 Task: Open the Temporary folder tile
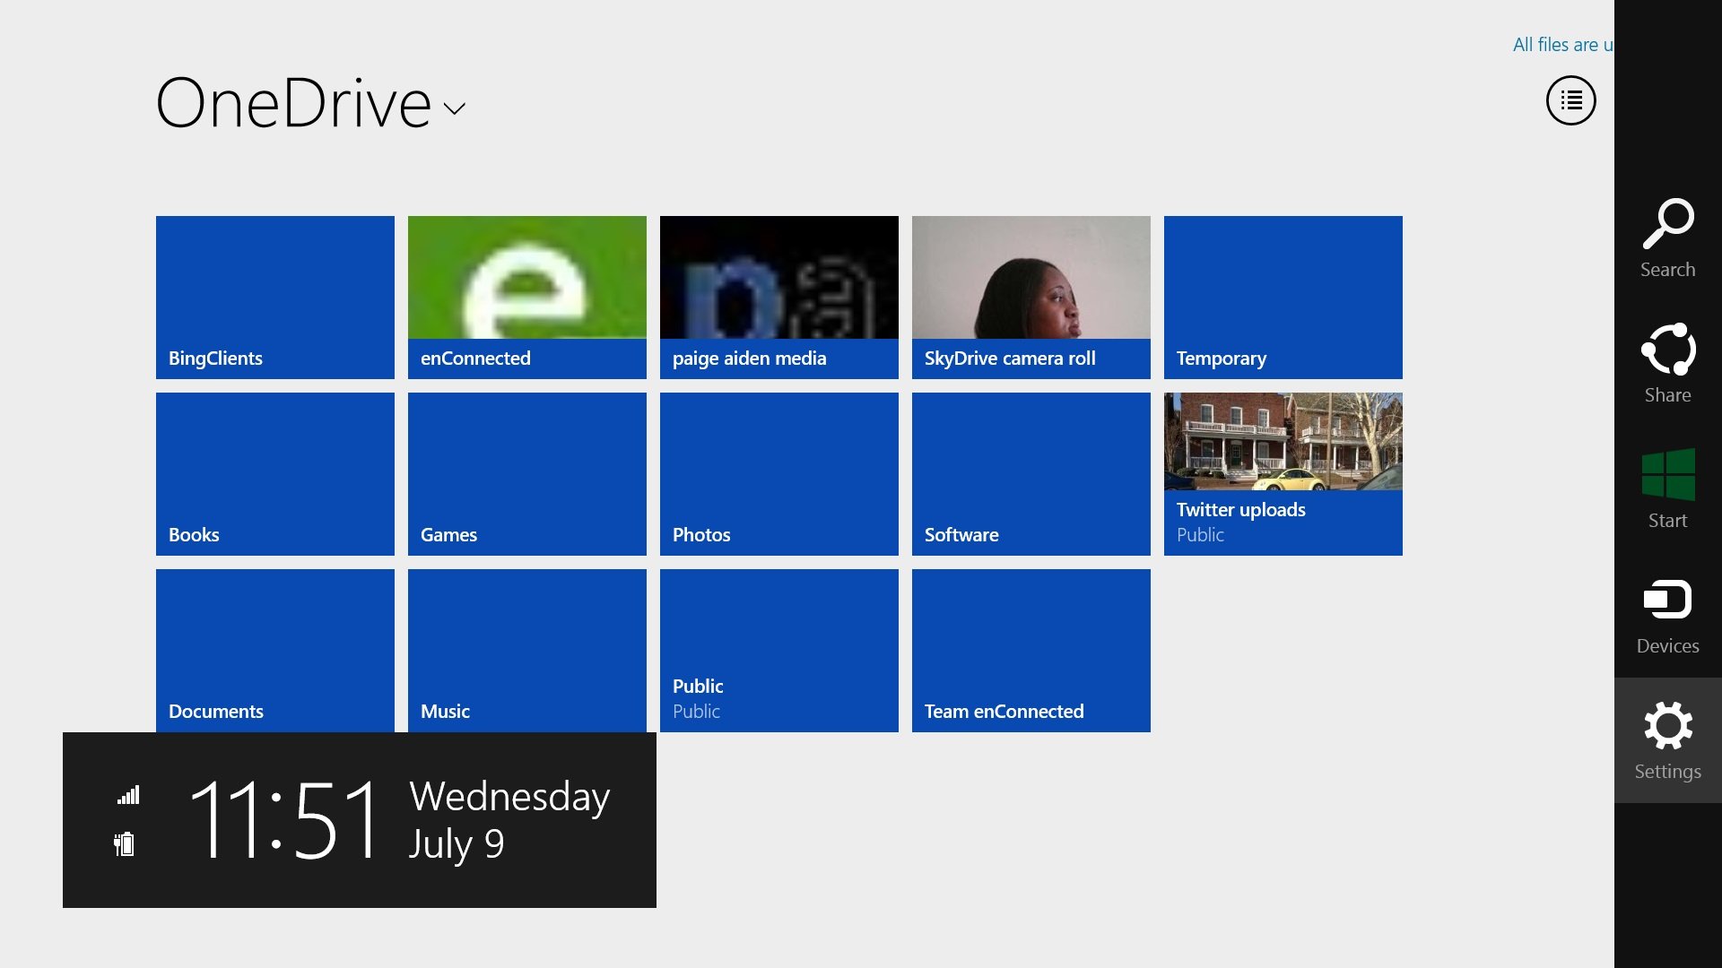coord(1283,298)
